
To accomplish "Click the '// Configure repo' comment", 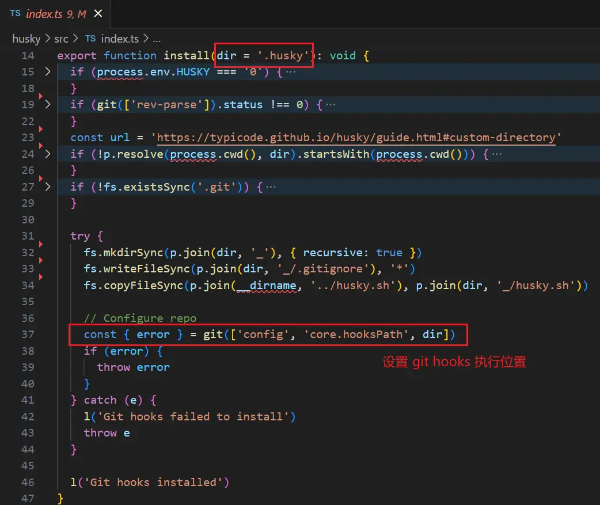I will click(x=140, y=318).
